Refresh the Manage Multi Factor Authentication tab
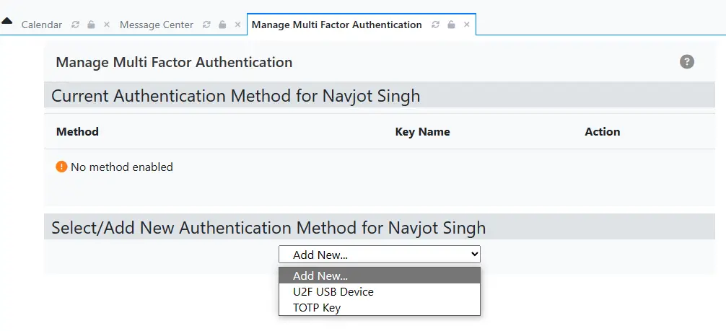This screenshot has height=331, width=726. pyautogui.click(x=435, y=25)
